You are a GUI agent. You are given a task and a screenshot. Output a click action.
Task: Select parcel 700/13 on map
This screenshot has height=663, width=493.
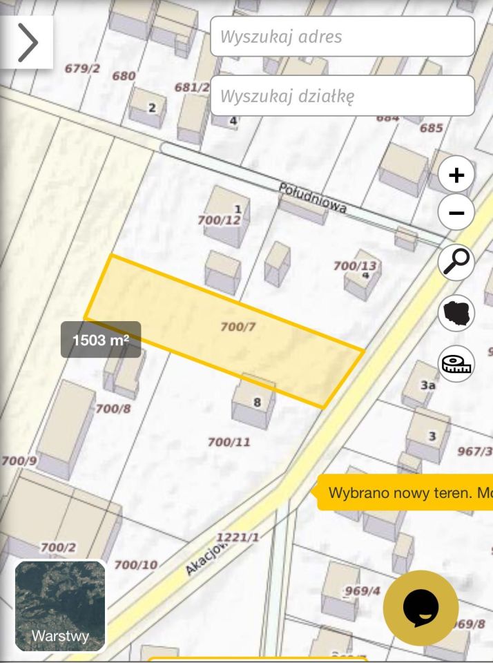coord(355,265)
